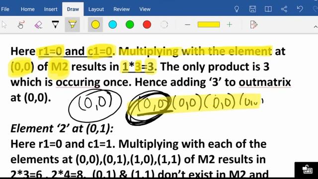Screen dimensions: 318x179
Task: Open the View tab
Action: coord(145,9)
